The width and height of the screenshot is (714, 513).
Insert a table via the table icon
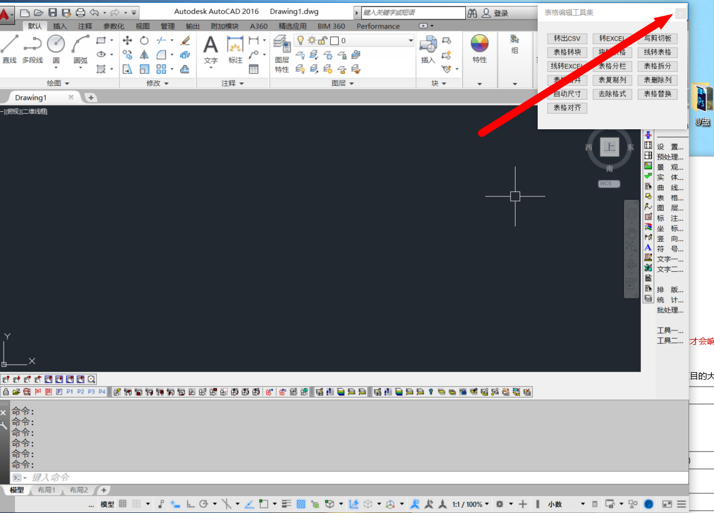pyautogui.click(x=253, y=69)
